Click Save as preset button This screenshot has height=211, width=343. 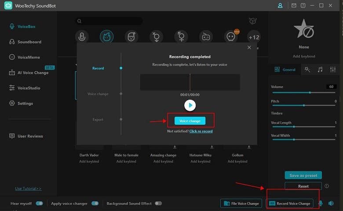[303, 175]
